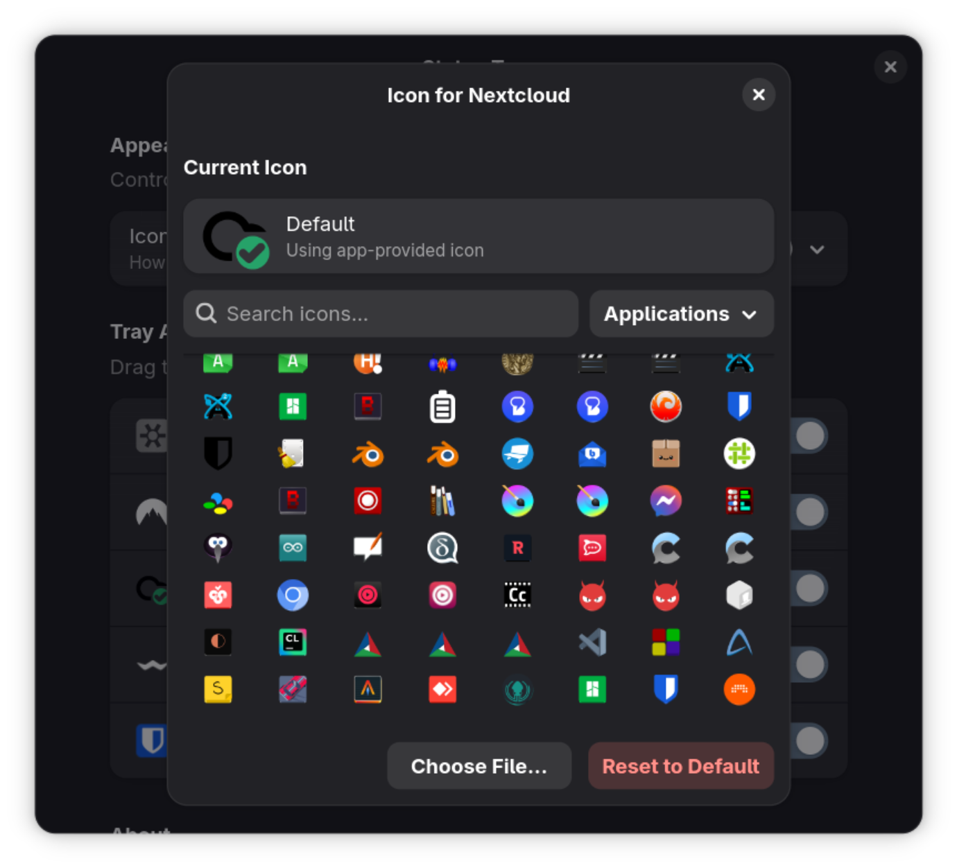
Task: Choose the yellow Simplenote icon
Action: 218,690
